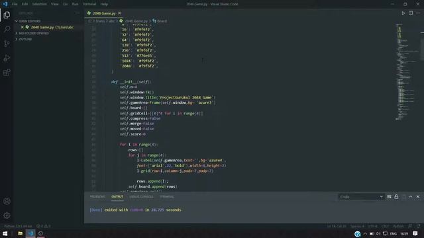Viewport: 424px width, 238px height.
Task: Close the 2048 Game.py editor tab
Action: pos(119,13)
